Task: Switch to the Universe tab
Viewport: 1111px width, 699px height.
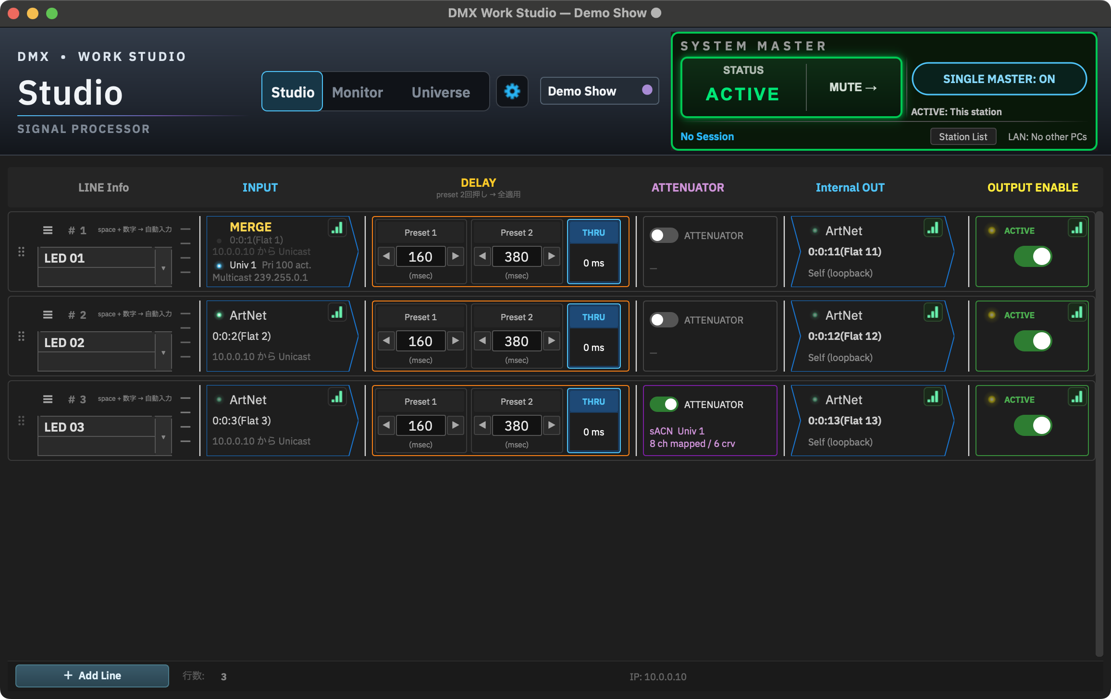Action: click(x=441, y=92)
